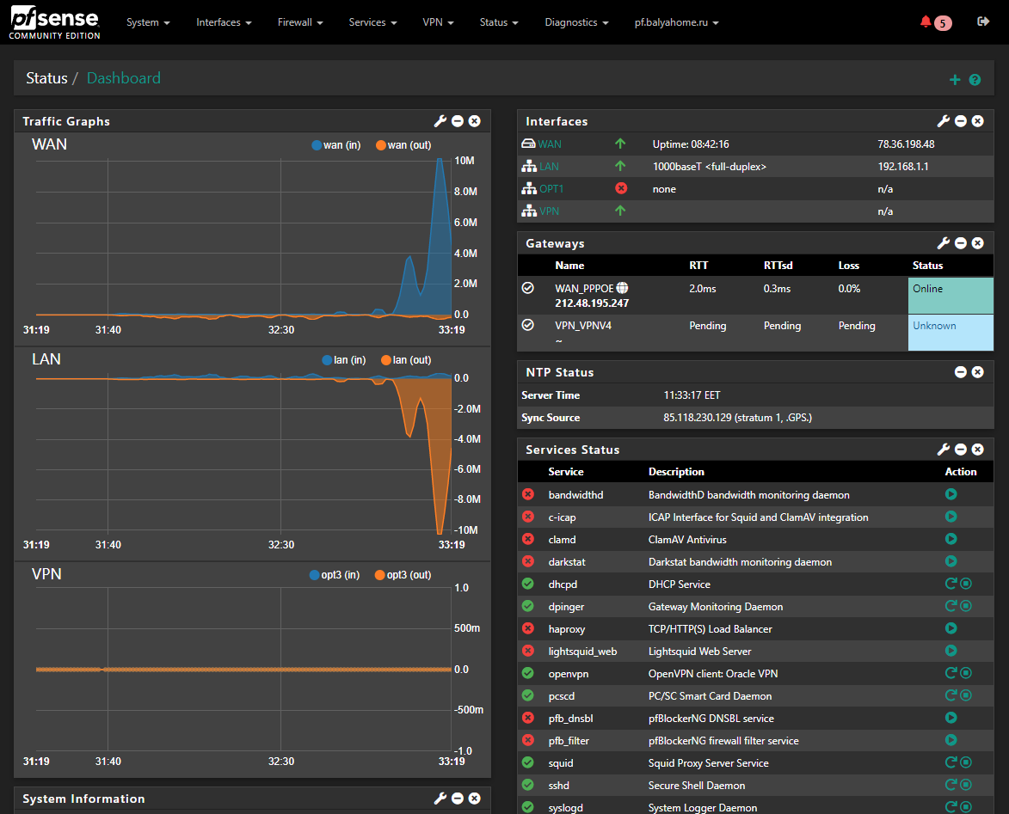The height and width of the screenshot is (814, 1009).
Task: Click the notifications bell icon
Action: (x=926, y=22)
